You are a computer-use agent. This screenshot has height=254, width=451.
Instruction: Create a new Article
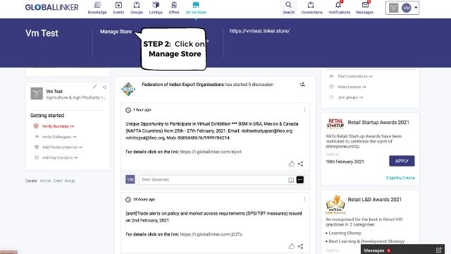pos(45,181)
